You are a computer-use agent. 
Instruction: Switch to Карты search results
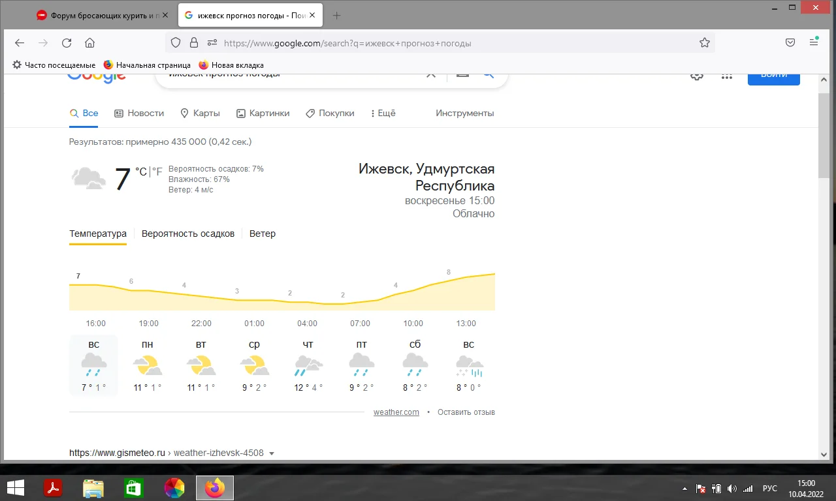coord(200,113)
